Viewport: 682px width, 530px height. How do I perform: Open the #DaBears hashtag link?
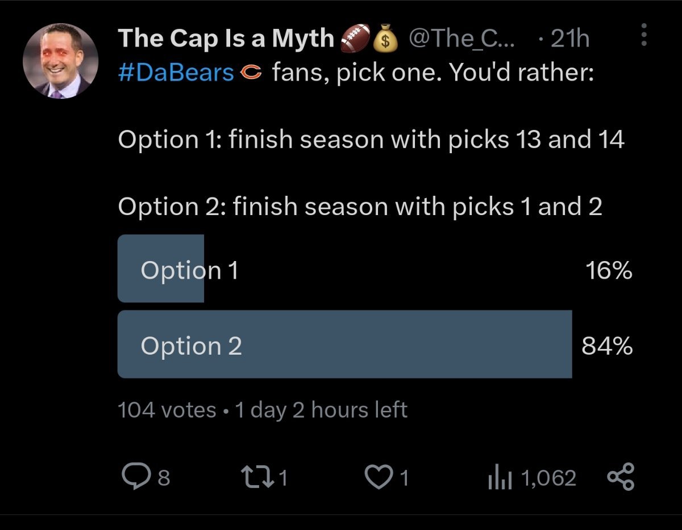pyautogui.click(x=176, y=73)
